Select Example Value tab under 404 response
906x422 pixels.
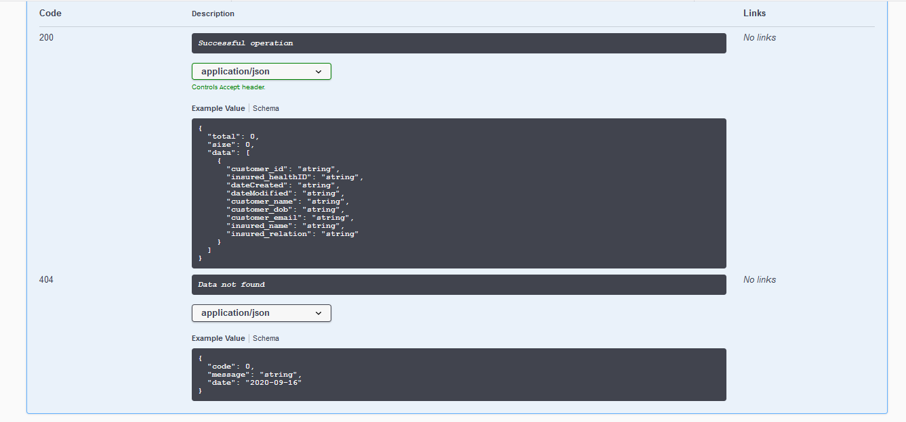[x=218, y=338]
